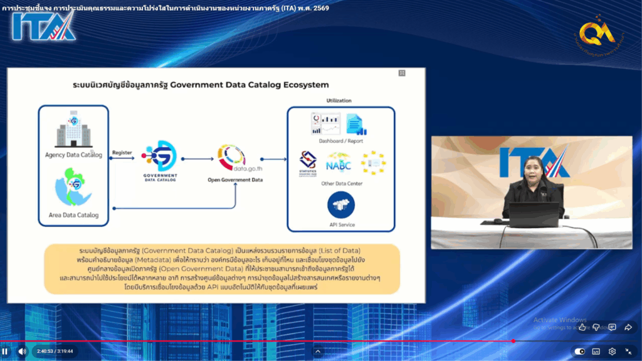Click the presenter's webcam video inset
The width and height of the screenshot is (642, 361).
click(531, 192)
